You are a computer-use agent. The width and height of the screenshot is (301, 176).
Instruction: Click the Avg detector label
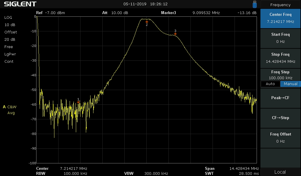click(x=11, y=113)
